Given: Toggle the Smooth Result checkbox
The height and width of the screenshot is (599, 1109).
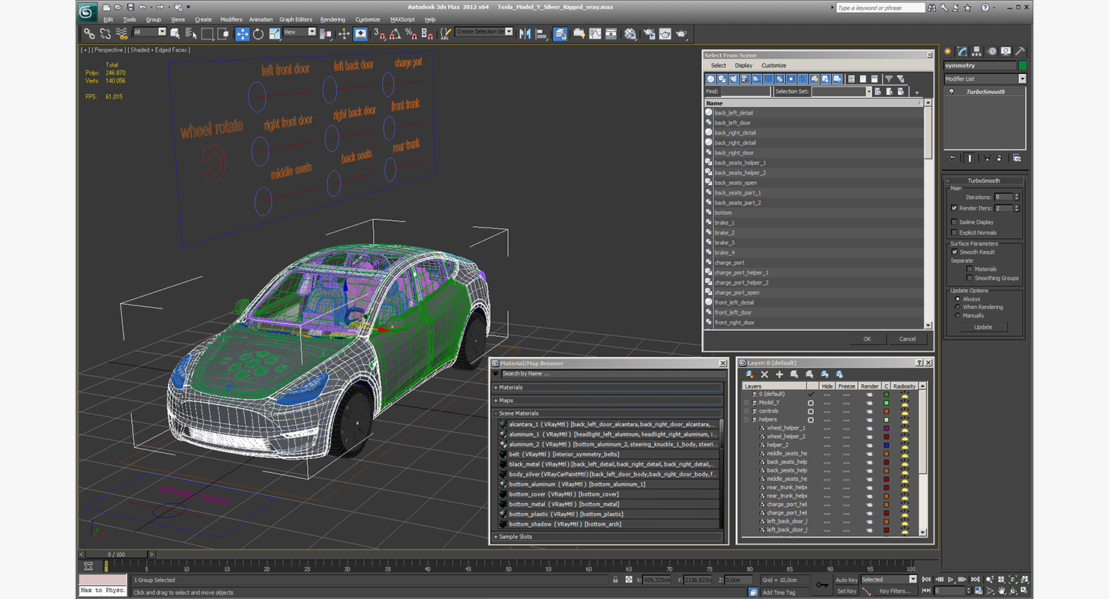Looking at the screenshot, I should (x=954, y=252).
